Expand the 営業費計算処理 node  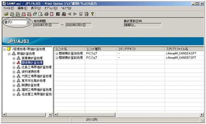14,58
